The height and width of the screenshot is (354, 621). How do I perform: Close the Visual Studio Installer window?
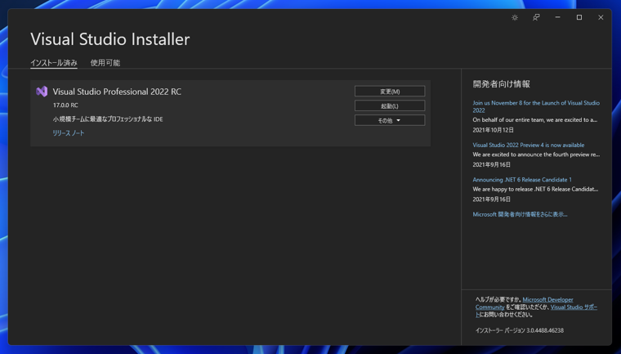coord(601,17)
